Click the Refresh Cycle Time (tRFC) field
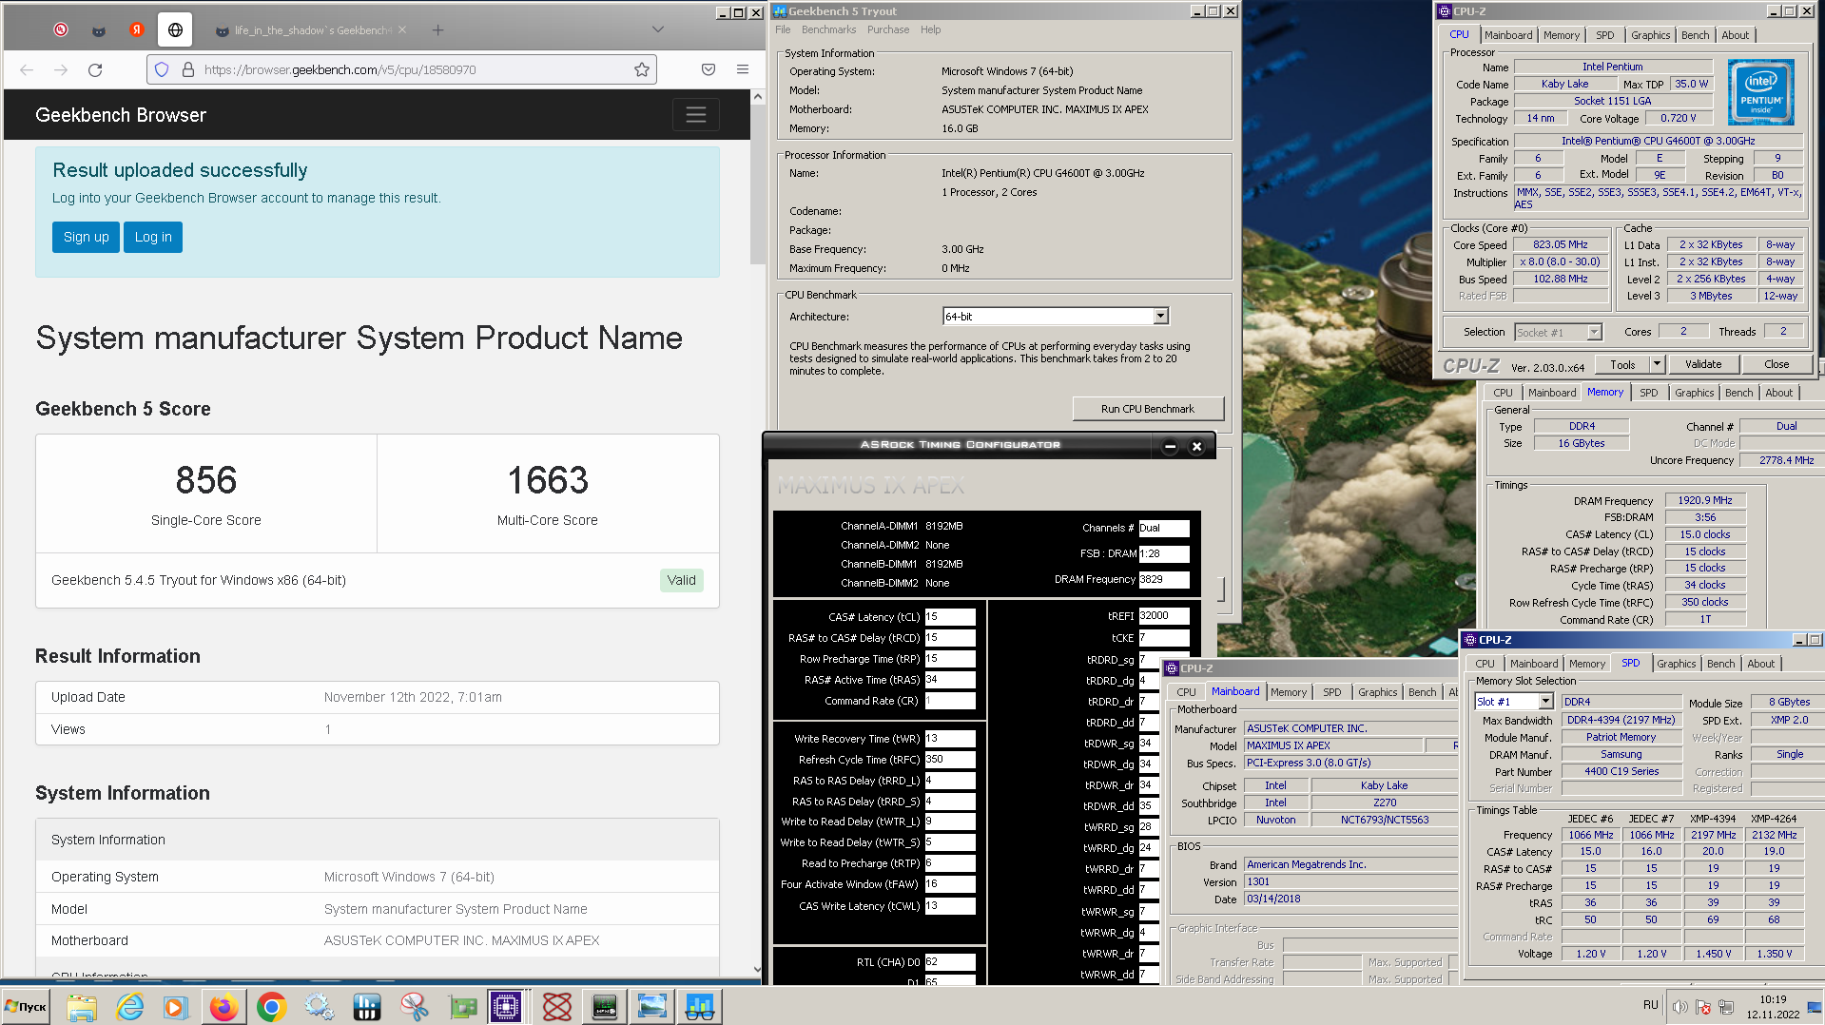 point(949,760)
